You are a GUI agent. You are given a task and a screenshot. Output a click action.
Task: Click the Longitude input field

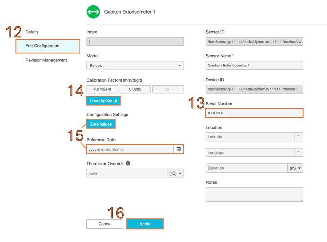[x=249, y=153]
